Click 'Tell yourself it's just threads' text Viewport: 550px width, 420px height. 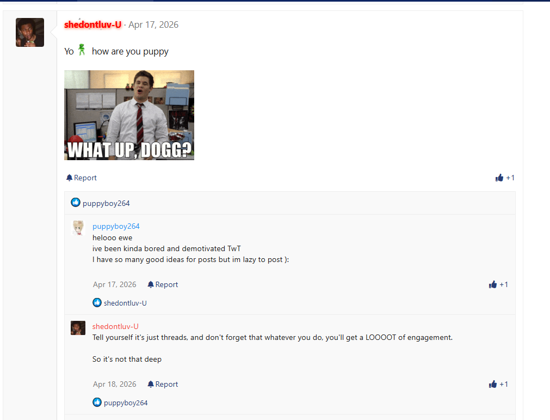click(273, 338)
